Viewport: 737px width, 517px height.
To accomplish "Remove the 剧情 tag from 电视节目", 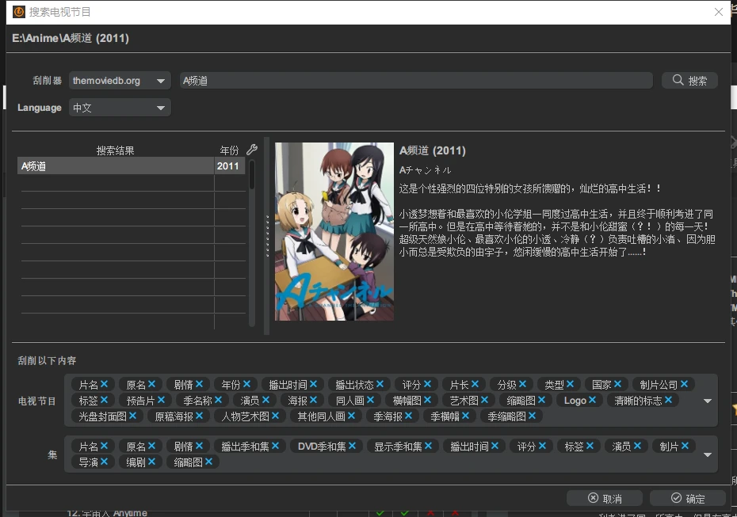I will pos(200,385).
